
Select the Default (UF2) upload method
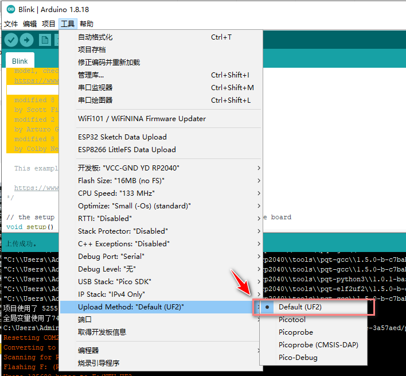(314, 307)
